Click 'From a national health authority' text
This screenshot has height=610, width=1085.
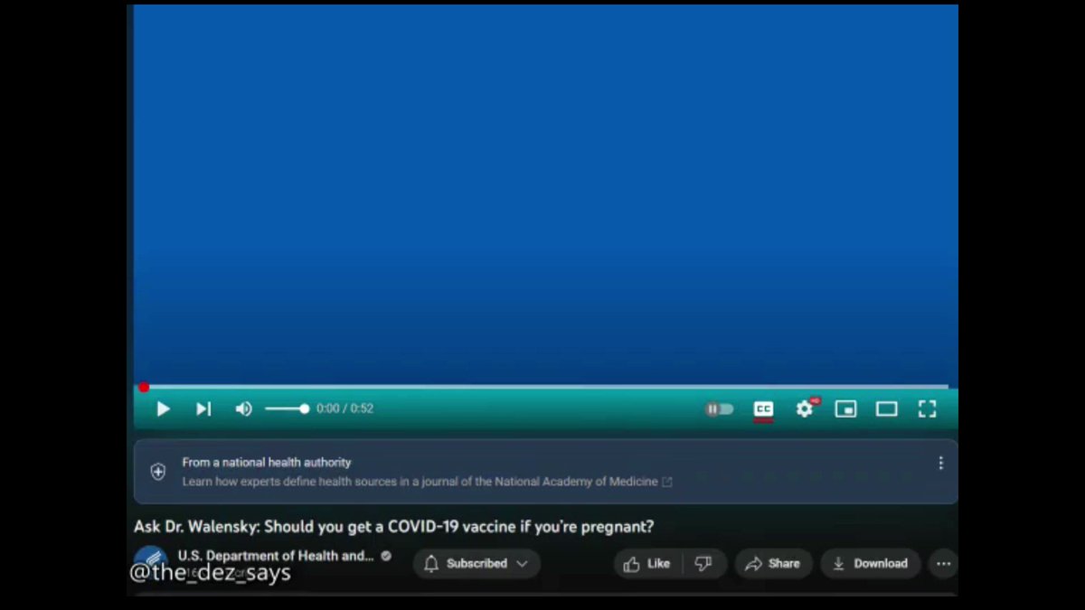tap(267, 462)
